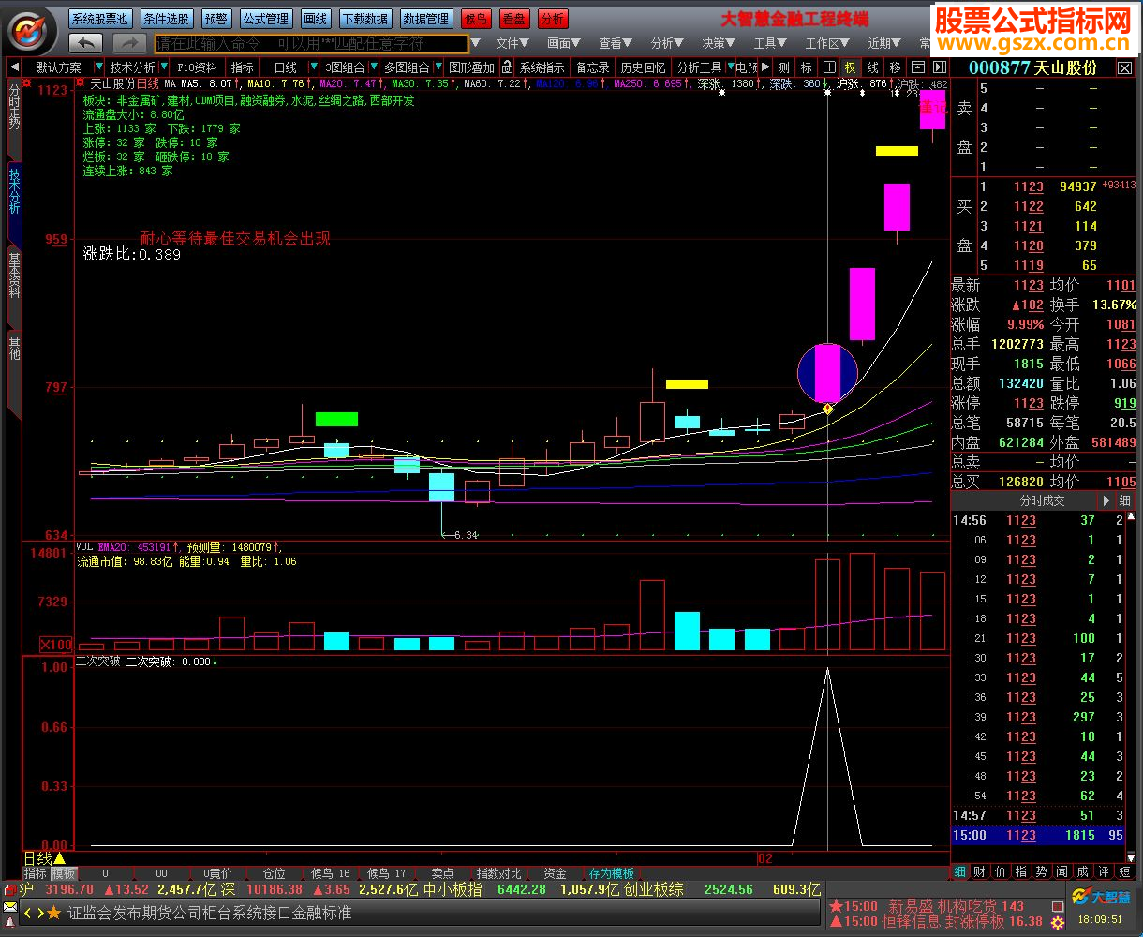
Task: Click the 系统股票池 button
Action: (x=101, y=19)
